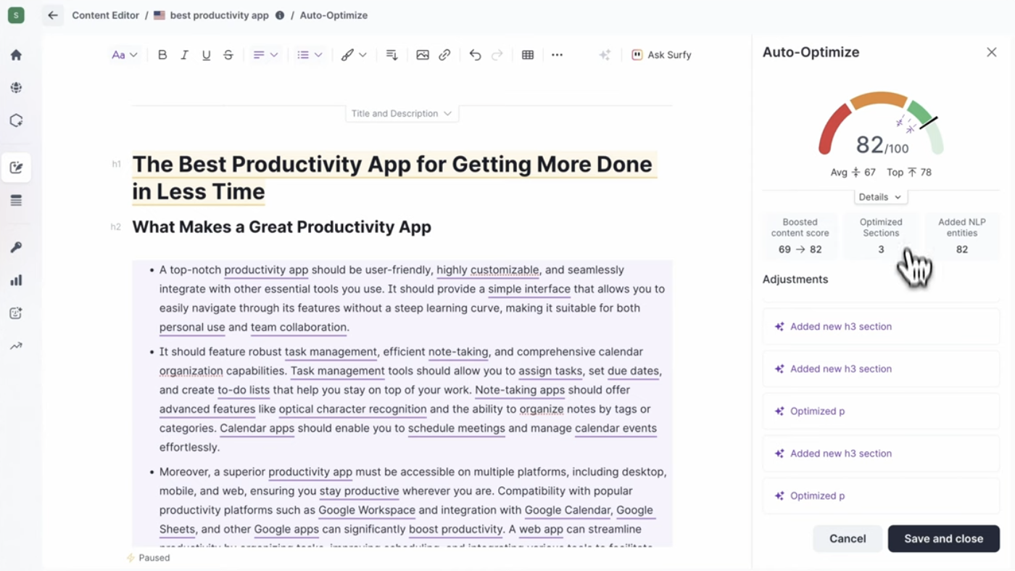Select the Auto-Optimize breadcrumb
The width and height of the screenshot is (1015, 571).
[x=333, y=15]
